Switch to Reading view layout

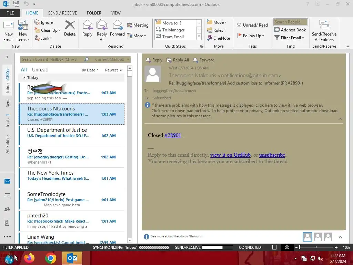(x=287, y=247)
